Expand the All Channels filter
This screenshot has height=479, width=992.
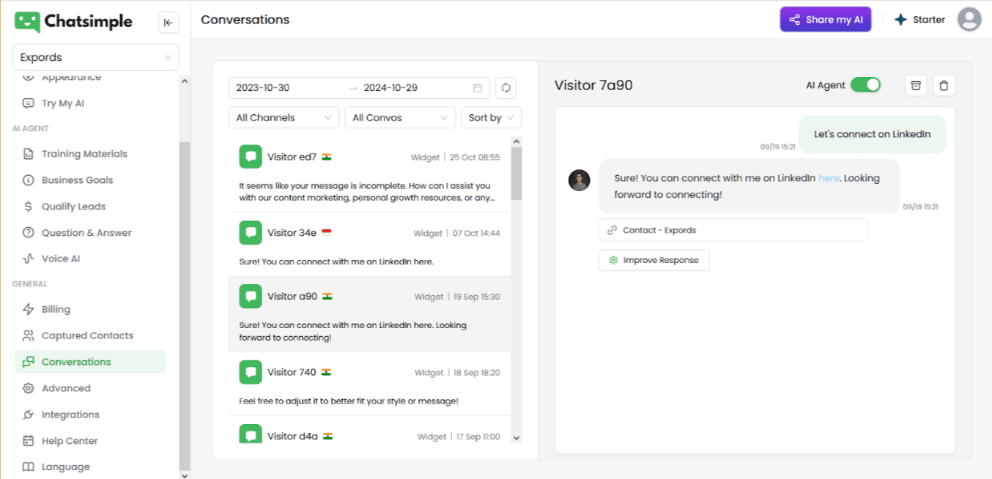pyautogui.click(x=284, y=117)
